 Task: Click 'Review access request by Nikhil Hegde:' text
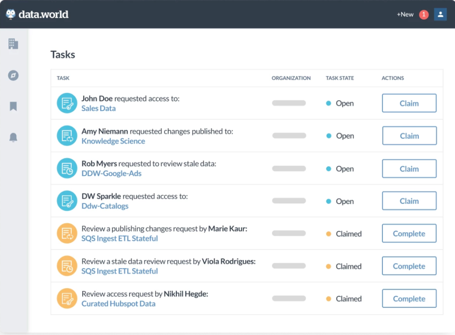click(x=145, y=294)
